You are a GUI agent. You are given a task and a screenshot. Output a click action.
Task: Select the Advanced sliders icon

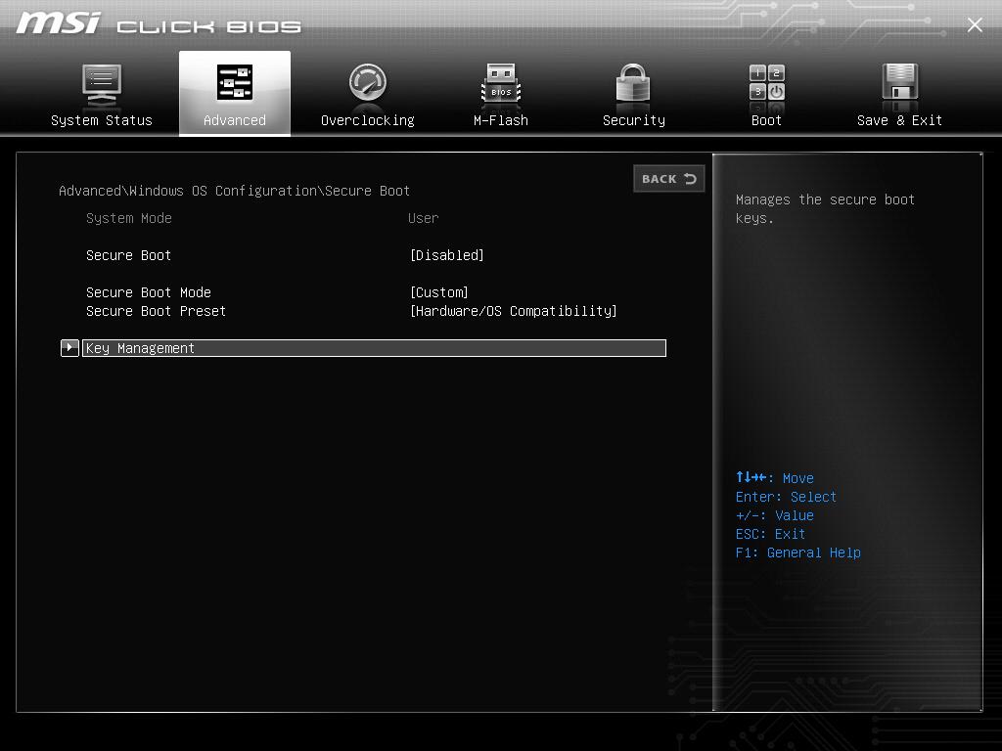tap(235, 82)
